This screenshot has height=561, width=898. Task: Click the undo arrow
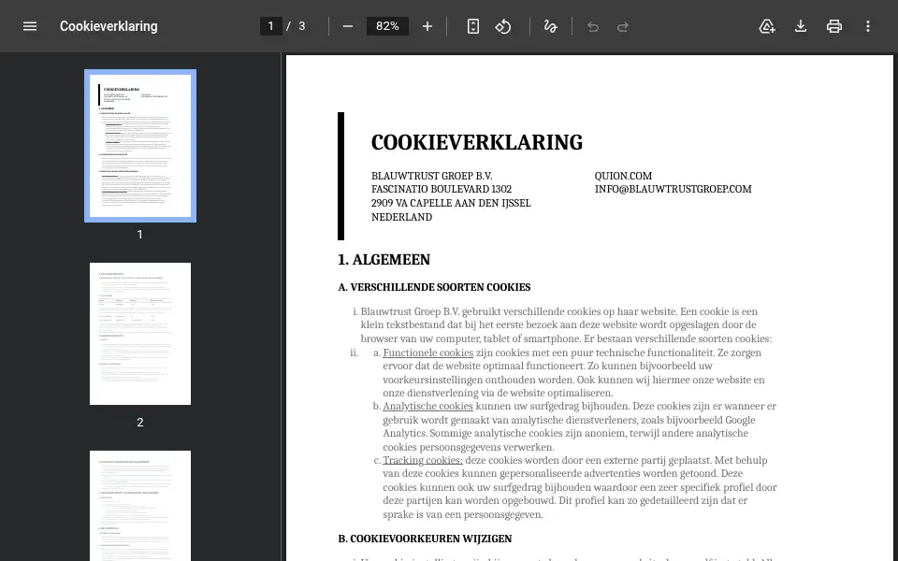click(x=593, y=26)
